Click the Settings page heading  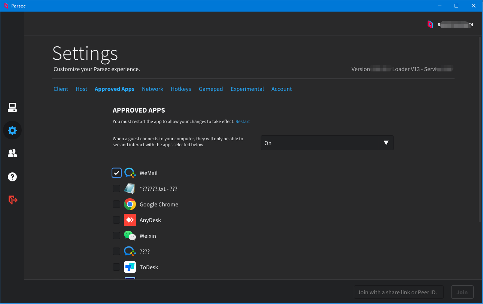[x=85, y=53]
